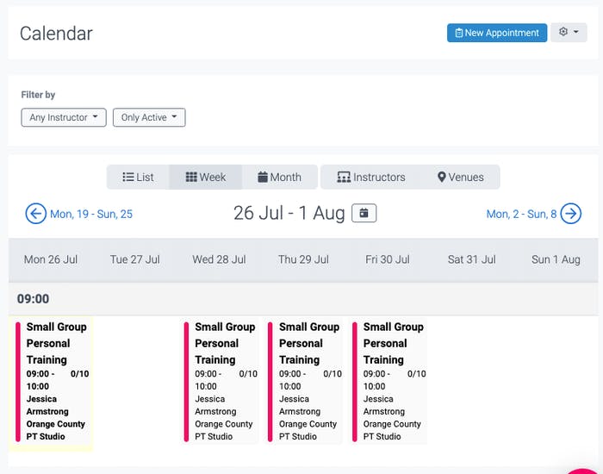The width and height of the screenshot is (603, 474).
Task: Open the date picker calendar icon
Action: [x=364, y=214]
